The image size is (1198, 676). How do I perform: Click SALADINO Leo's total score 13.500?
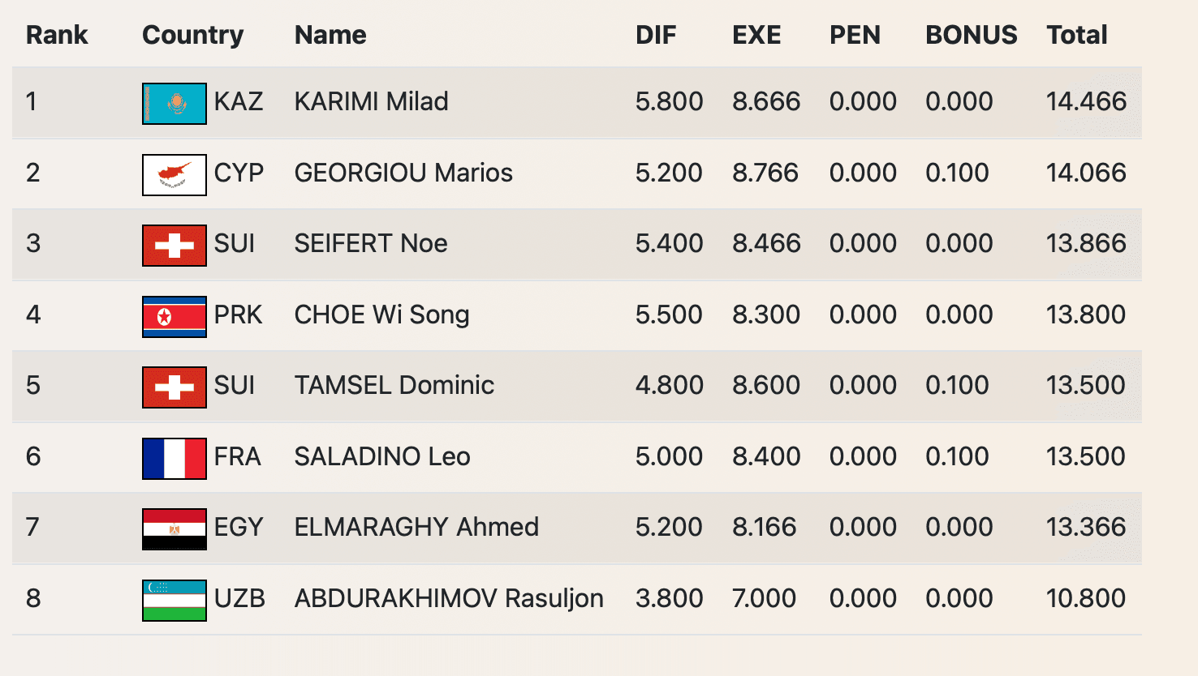point(1085,456)
